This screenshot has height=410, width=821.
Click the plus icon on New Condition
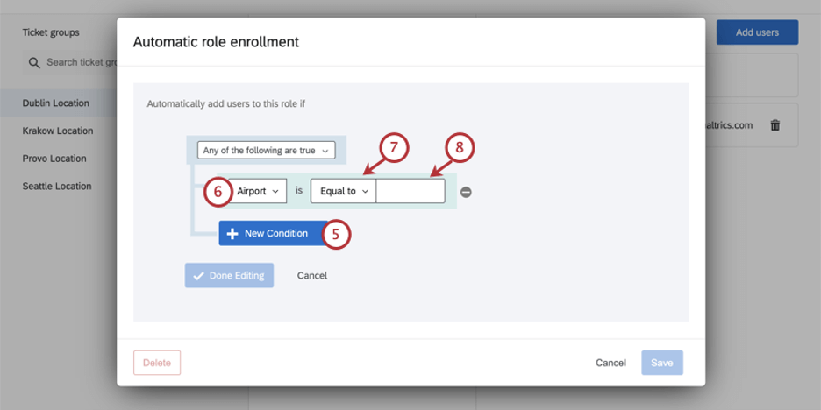[x=232, y=234]
